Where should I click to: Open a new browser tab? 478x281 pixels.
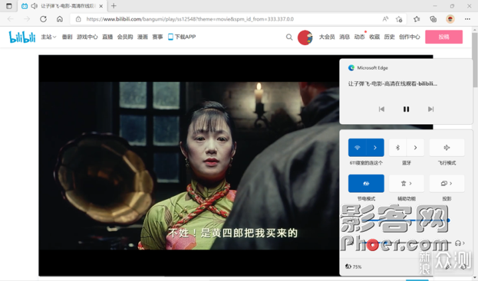114,6
